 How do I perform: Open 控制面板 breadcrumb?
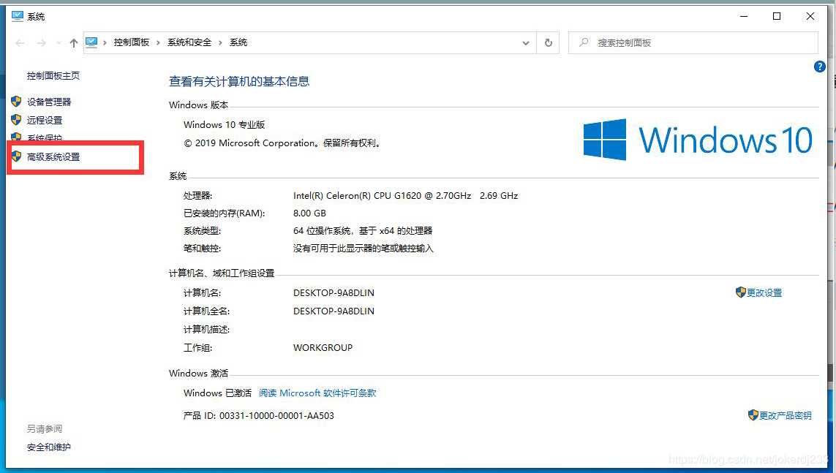tap(131, 42)
